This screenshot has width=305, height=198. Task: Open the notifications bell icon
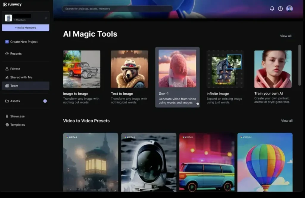pyautogui.click(x=272, y=9)
